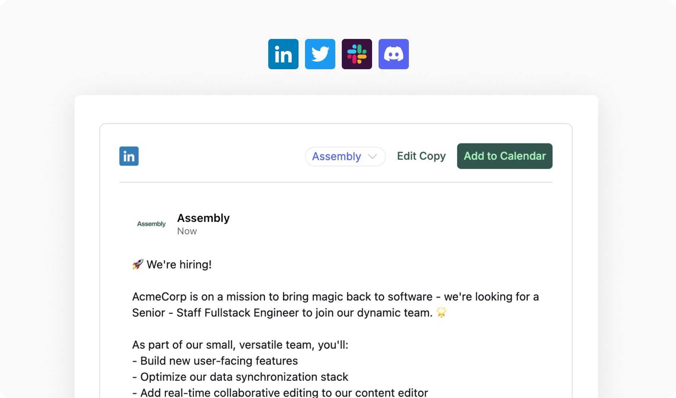Click the Add to Calendar button
The image size is (676, 398).
point(504,156)
